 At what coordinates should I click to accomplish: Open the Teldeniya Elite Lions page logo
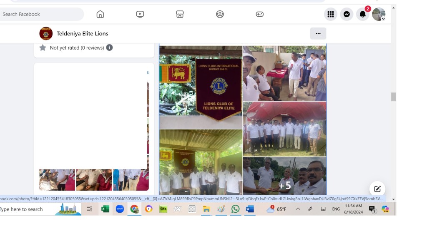(46, 33)
